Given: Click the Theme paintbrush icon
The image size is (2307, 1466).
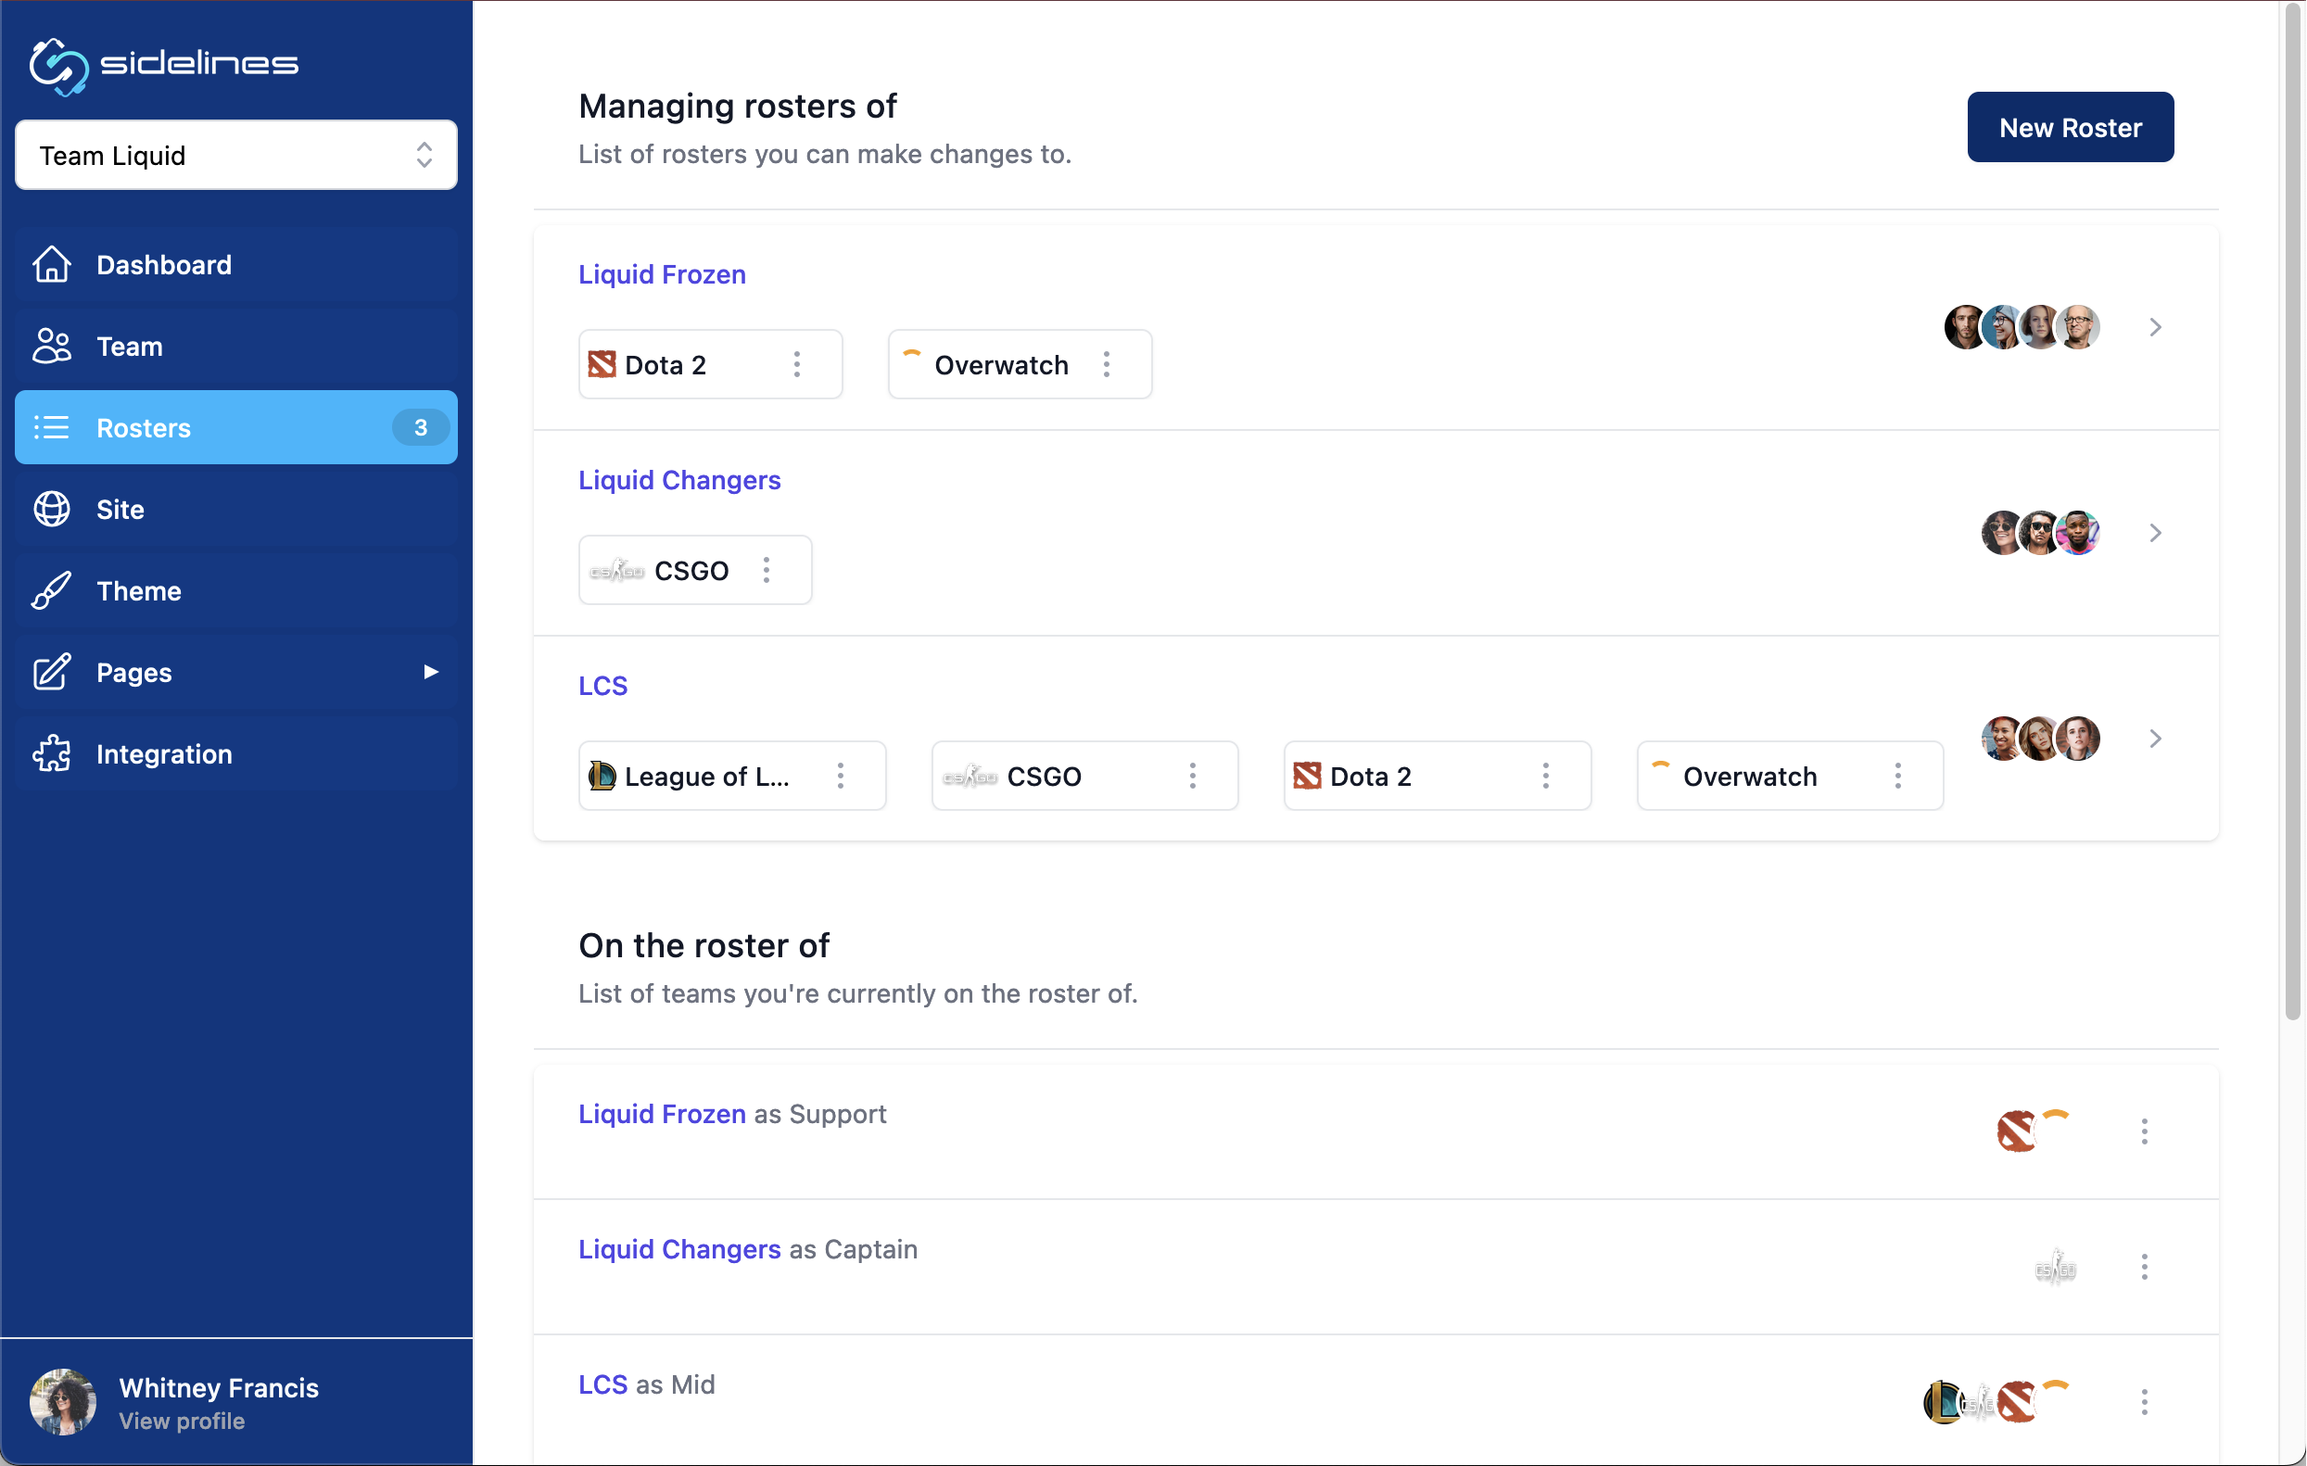Looking at the screenshot, I should 52,591.
